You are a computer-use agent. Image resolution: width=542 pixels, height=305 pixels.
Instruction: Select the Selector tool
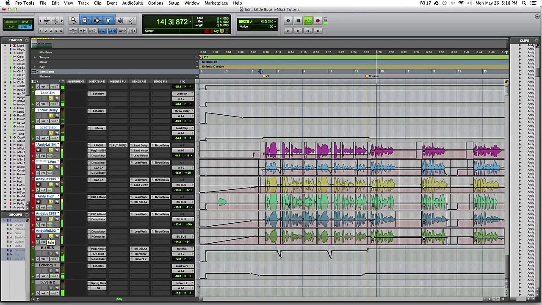click(x=97, y=20)
